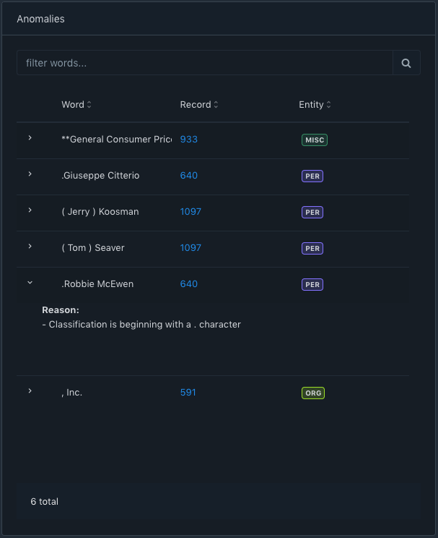The width and height of the screenshot is (438, 538).
Task: Click the search magnifier icon
Action: 406,63
